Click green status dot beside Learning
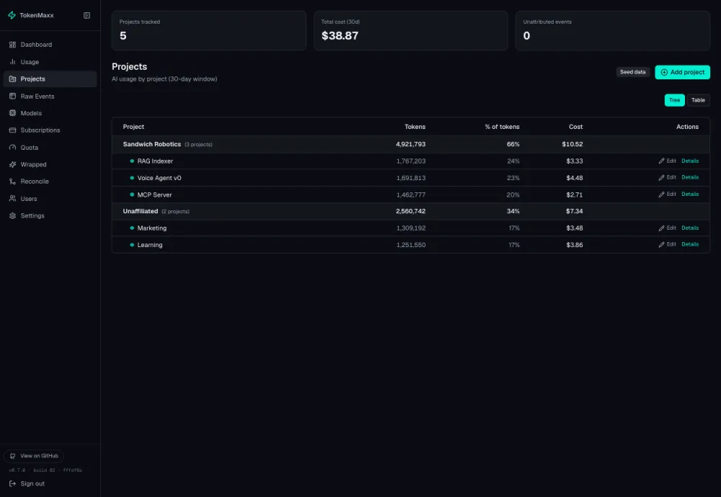This screenshot has height=497, width=721. coord(132,245)
